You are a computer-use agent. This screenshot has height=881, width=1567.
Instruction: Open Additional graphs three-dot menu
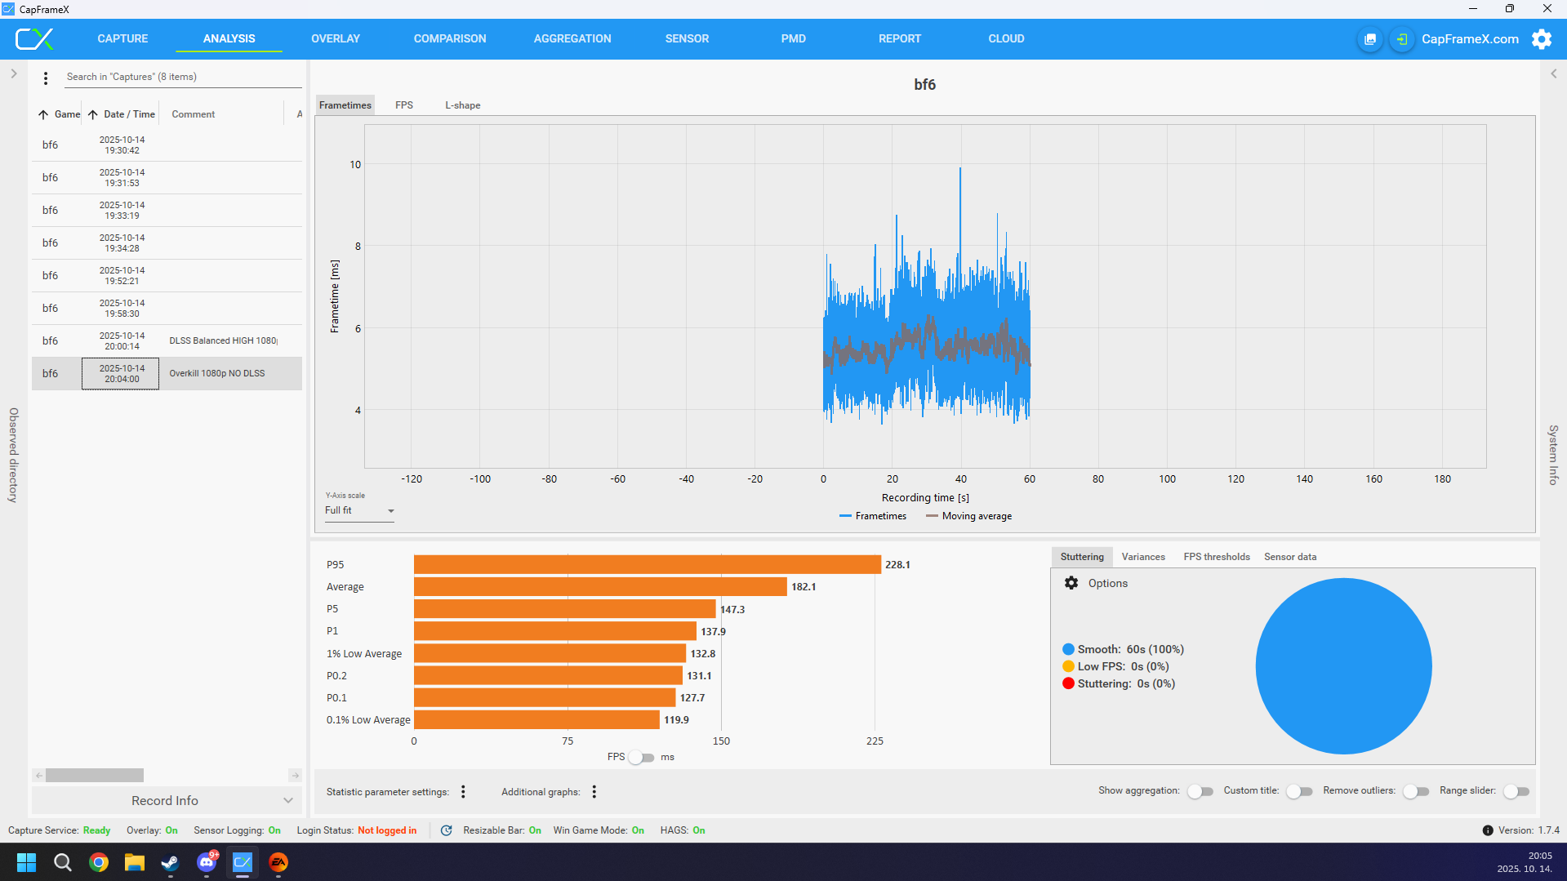(x=594, y=792)
